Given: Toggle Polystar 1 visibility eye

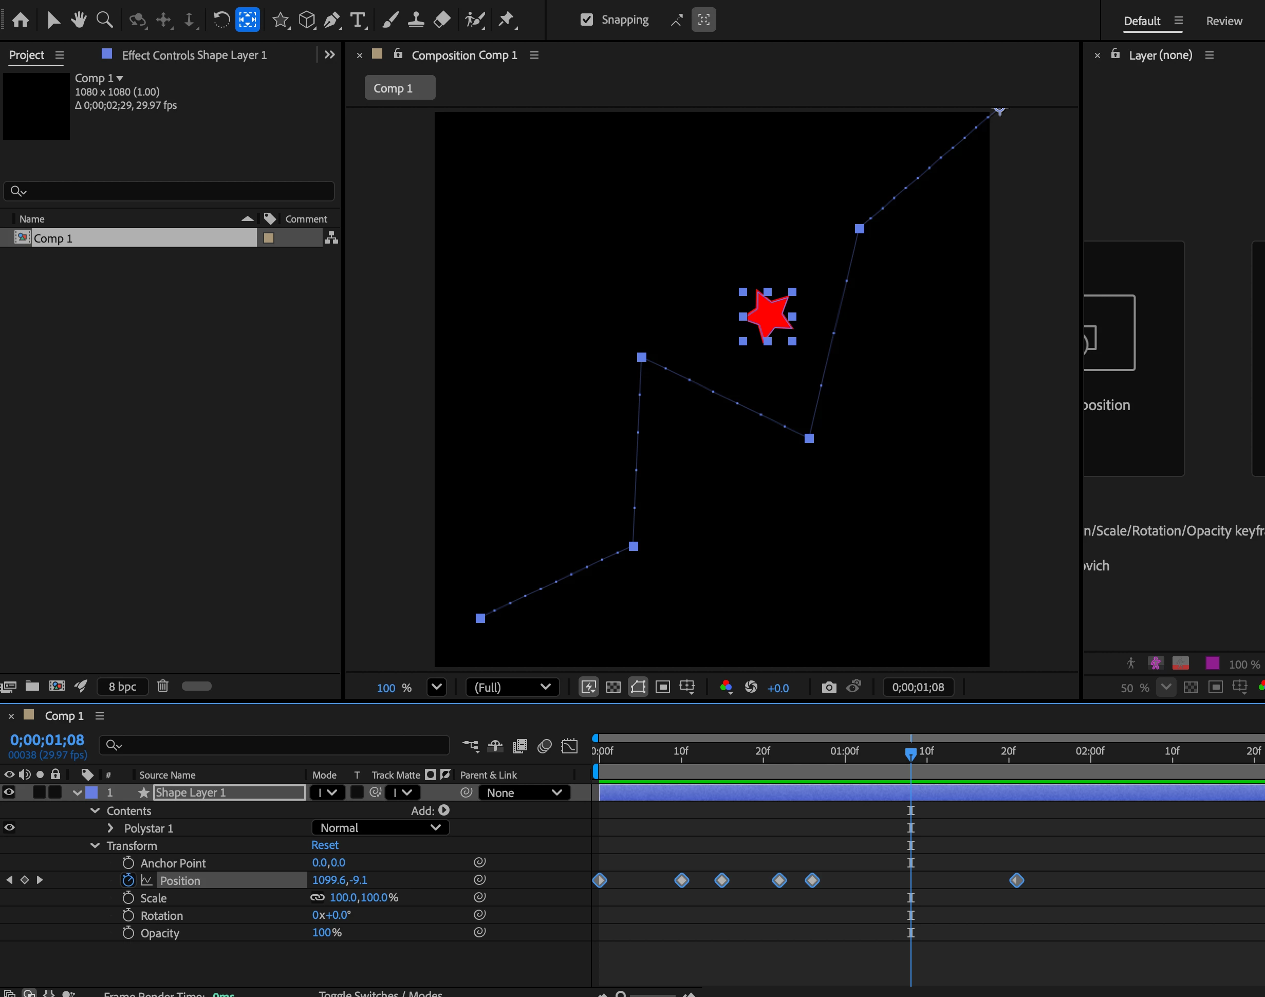Looking at the screenshot, I should pos(9,827).
